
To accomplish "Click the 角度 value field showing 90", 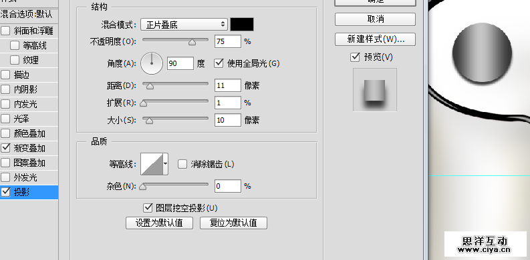I will pos(180,63).
